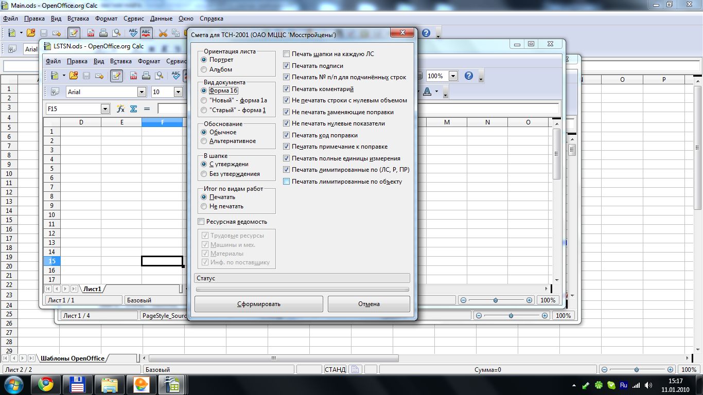The width and height of the screenshot is (703, 395).
Task: Open Справка menu in Main.ods window
Action: [211, 18]
